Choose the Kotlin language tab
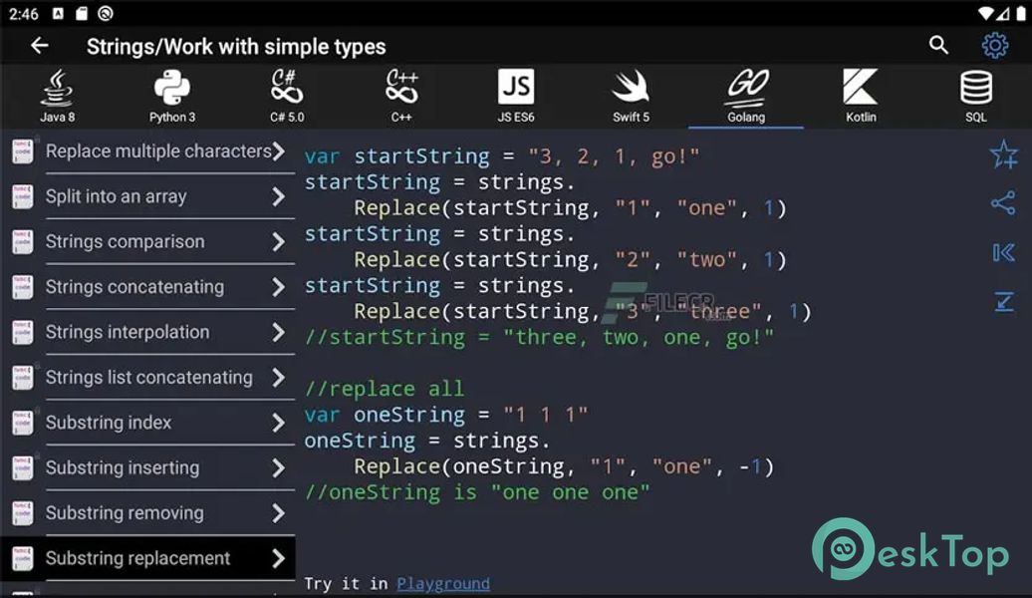 click(861, 96)
